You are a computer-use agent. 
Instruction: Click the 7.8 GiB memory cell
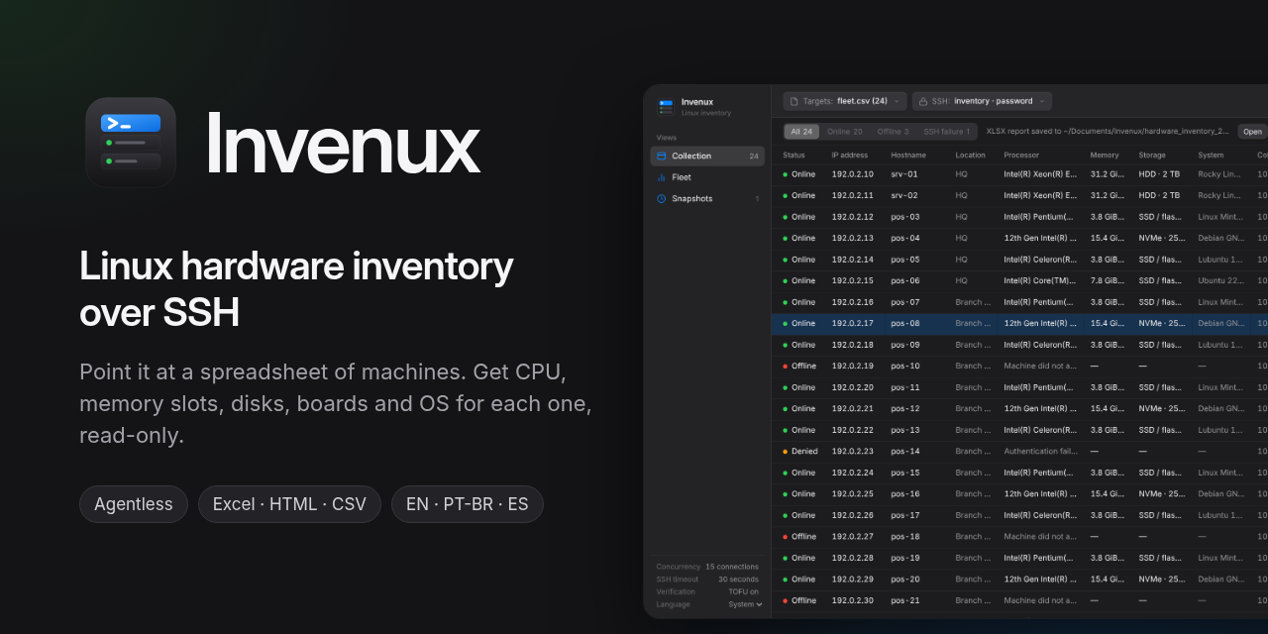[1107, 280]
